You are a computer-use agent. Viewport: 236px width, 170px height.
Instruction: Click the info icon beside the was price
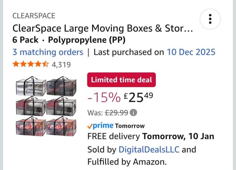pyautogui.click(x=133, y=113)
